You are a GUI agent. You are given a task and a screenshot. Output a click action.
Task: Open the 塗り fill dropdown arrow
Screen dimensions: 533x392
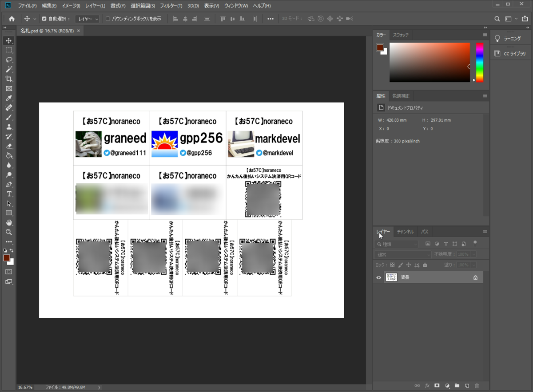pyautogui.click(x=473, y=265)
